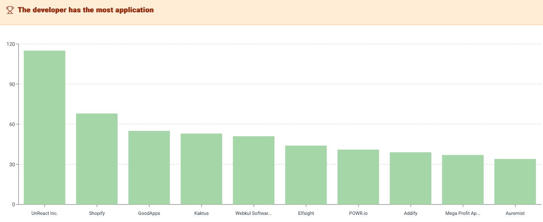
Task: Click the Elfsight axis label
Action: coord(306,213)
